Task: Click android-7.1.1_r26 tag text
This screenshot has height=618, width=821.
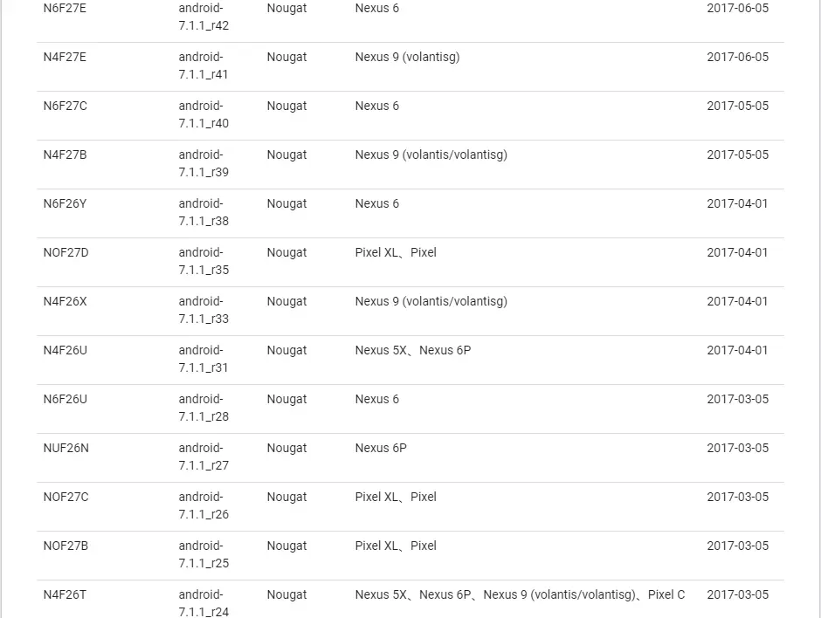Action: (204, 505)
